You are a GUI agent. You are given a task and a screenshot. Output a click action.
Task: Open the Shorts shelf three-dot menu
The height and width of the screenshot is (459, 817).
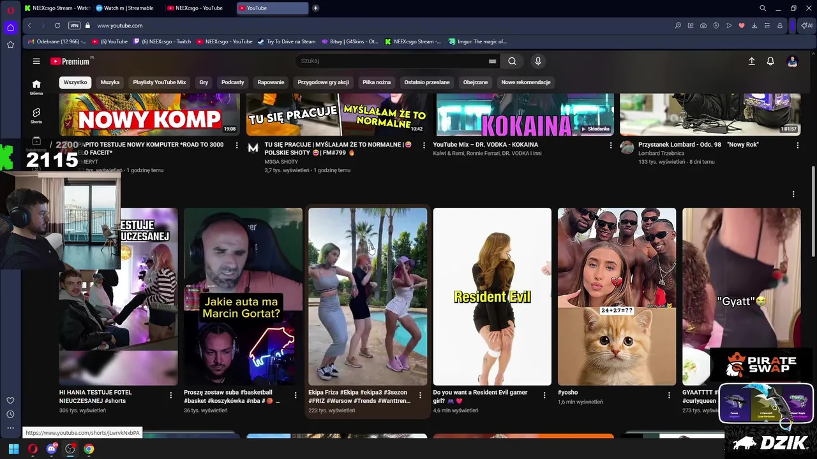point(793,194)
